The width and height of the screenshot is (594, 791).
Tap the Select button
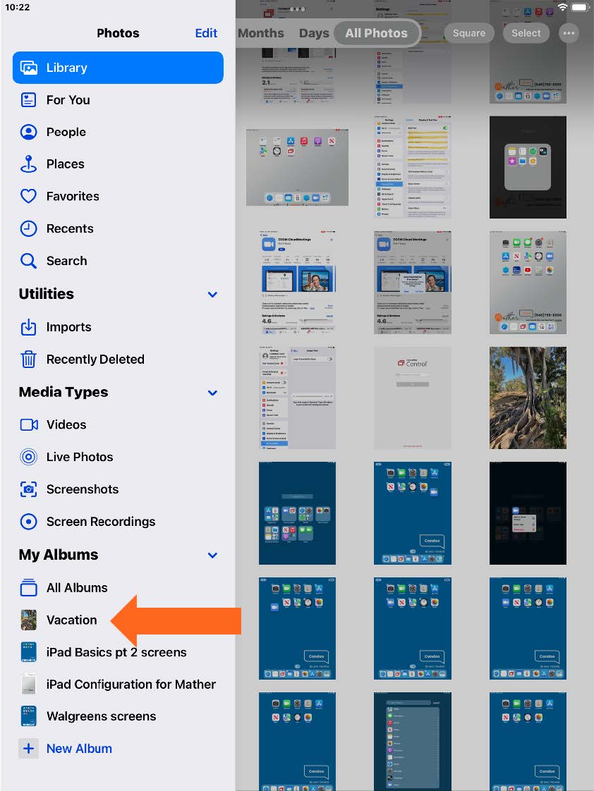(x=526, y=33)
